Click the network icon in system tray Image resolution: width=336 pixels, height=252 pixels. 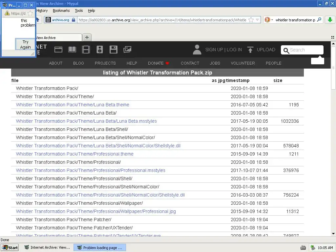[x=313, y=248]
